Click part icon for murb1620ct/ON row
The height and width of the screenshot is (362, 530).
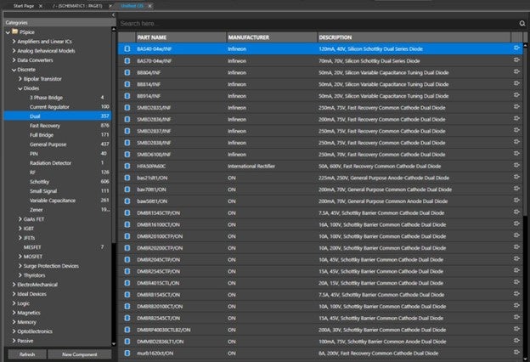click(127, 354)
